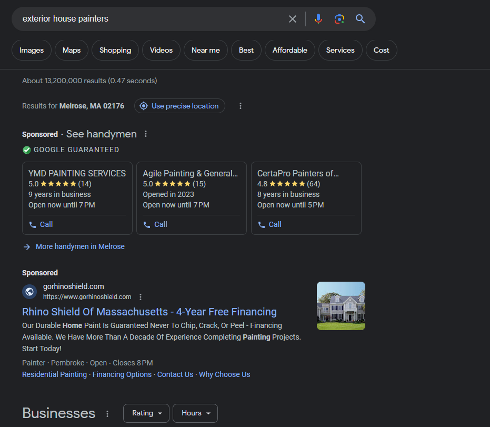Switch to the Shopping tab
The image size is (490, 427).
click(115, 50)
